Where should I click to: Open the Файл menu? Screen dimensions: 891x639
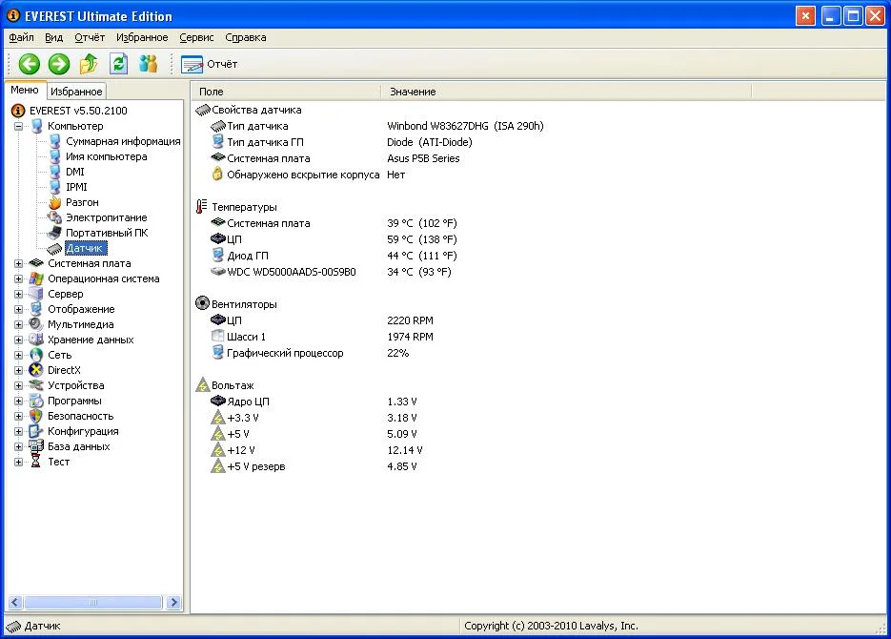[21, 37]
